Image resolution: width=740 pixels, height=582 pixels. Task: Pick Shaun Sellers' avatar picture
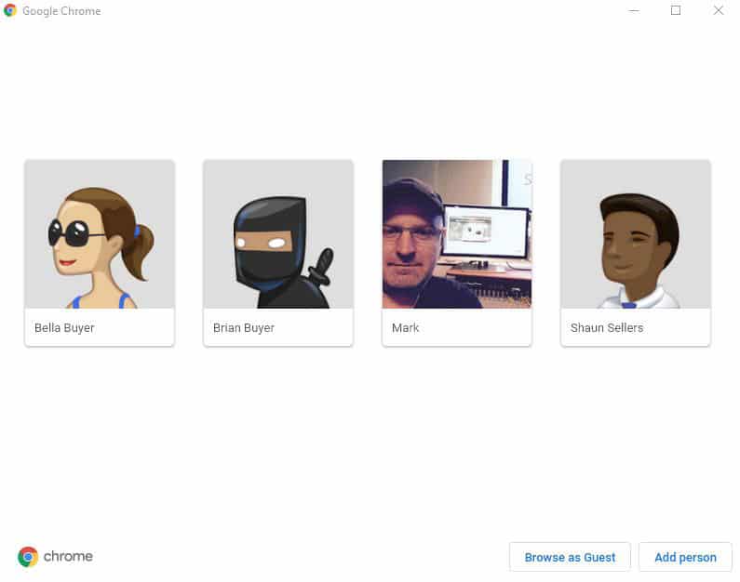(x=635, y=234)
